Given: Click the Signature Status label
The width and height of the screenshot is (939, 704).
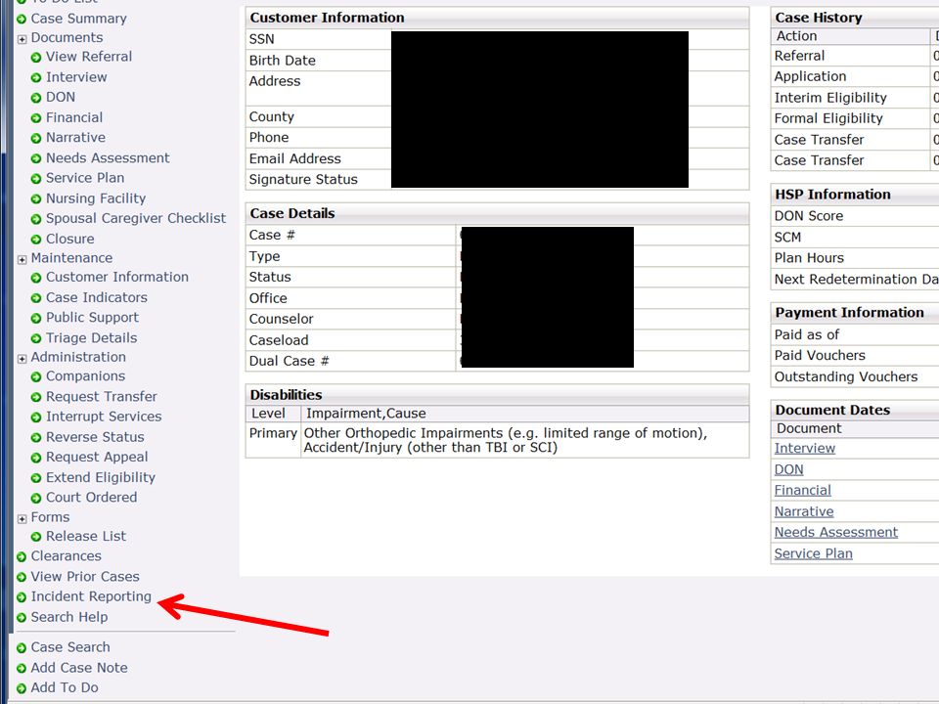Looking at the screenshot, I should coord(303,180).
